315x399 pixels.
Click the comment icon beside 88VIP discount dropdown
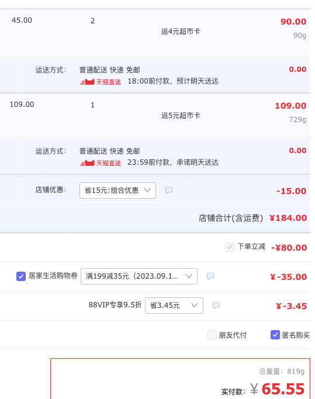(216, 305)
